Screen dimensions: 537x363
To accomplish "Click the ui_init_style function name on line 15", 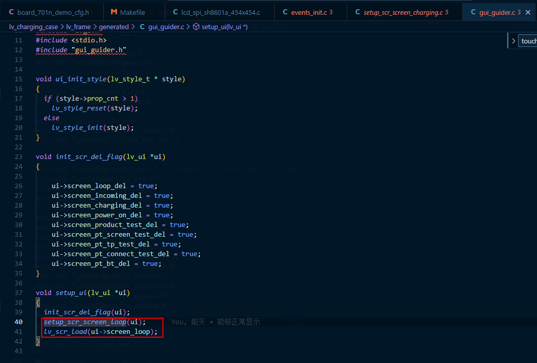I will [81, 79].
